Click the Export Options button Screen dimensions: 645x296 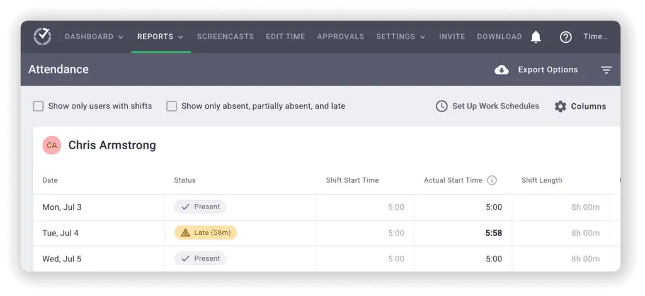(547, 70)
